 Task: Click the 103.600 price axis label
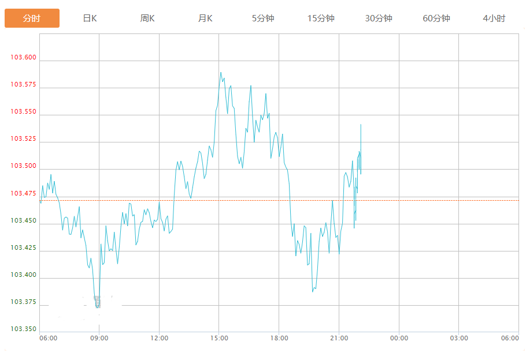pyautogui.click(x=23, y=58)
